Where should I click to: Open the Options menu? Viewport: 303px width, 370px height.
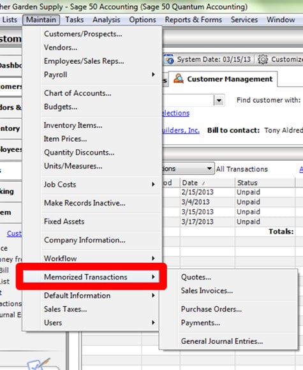click(142, 20)
